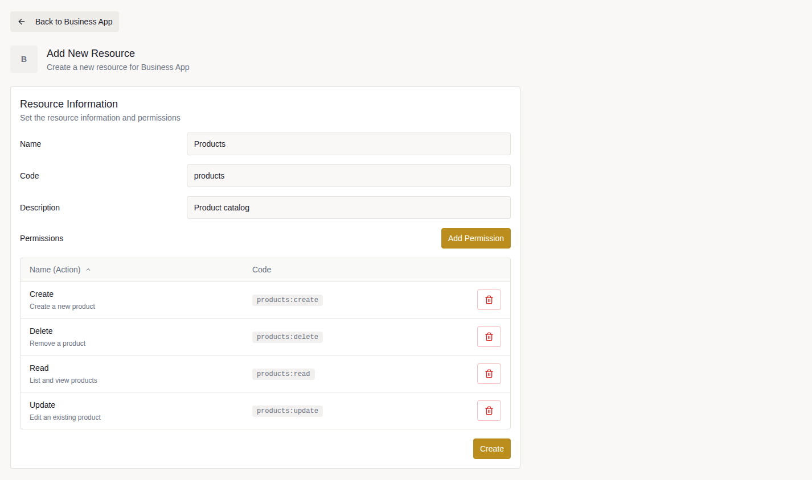Click Add Permission button

476,238
